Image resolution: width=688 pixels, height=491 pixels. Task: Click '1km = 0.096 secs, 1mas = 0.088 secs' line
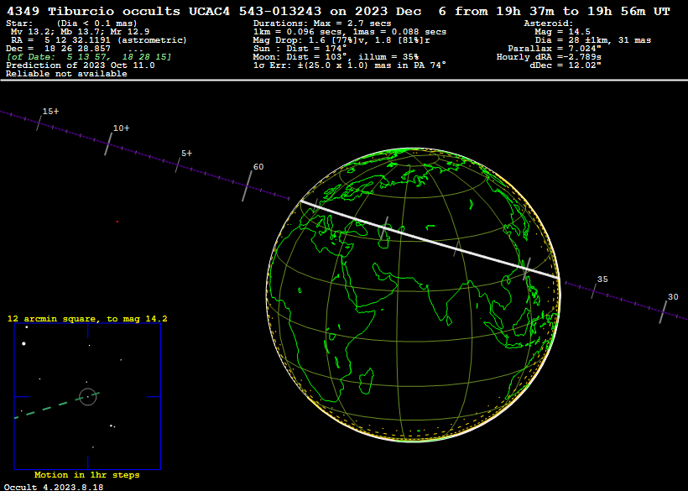(x=350, y=32)
